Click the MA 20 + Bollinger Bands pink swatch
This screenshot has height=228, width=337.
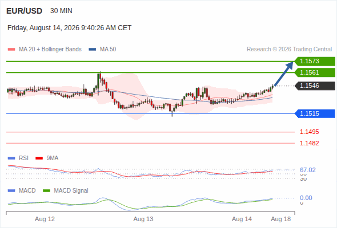pos(11,50)
